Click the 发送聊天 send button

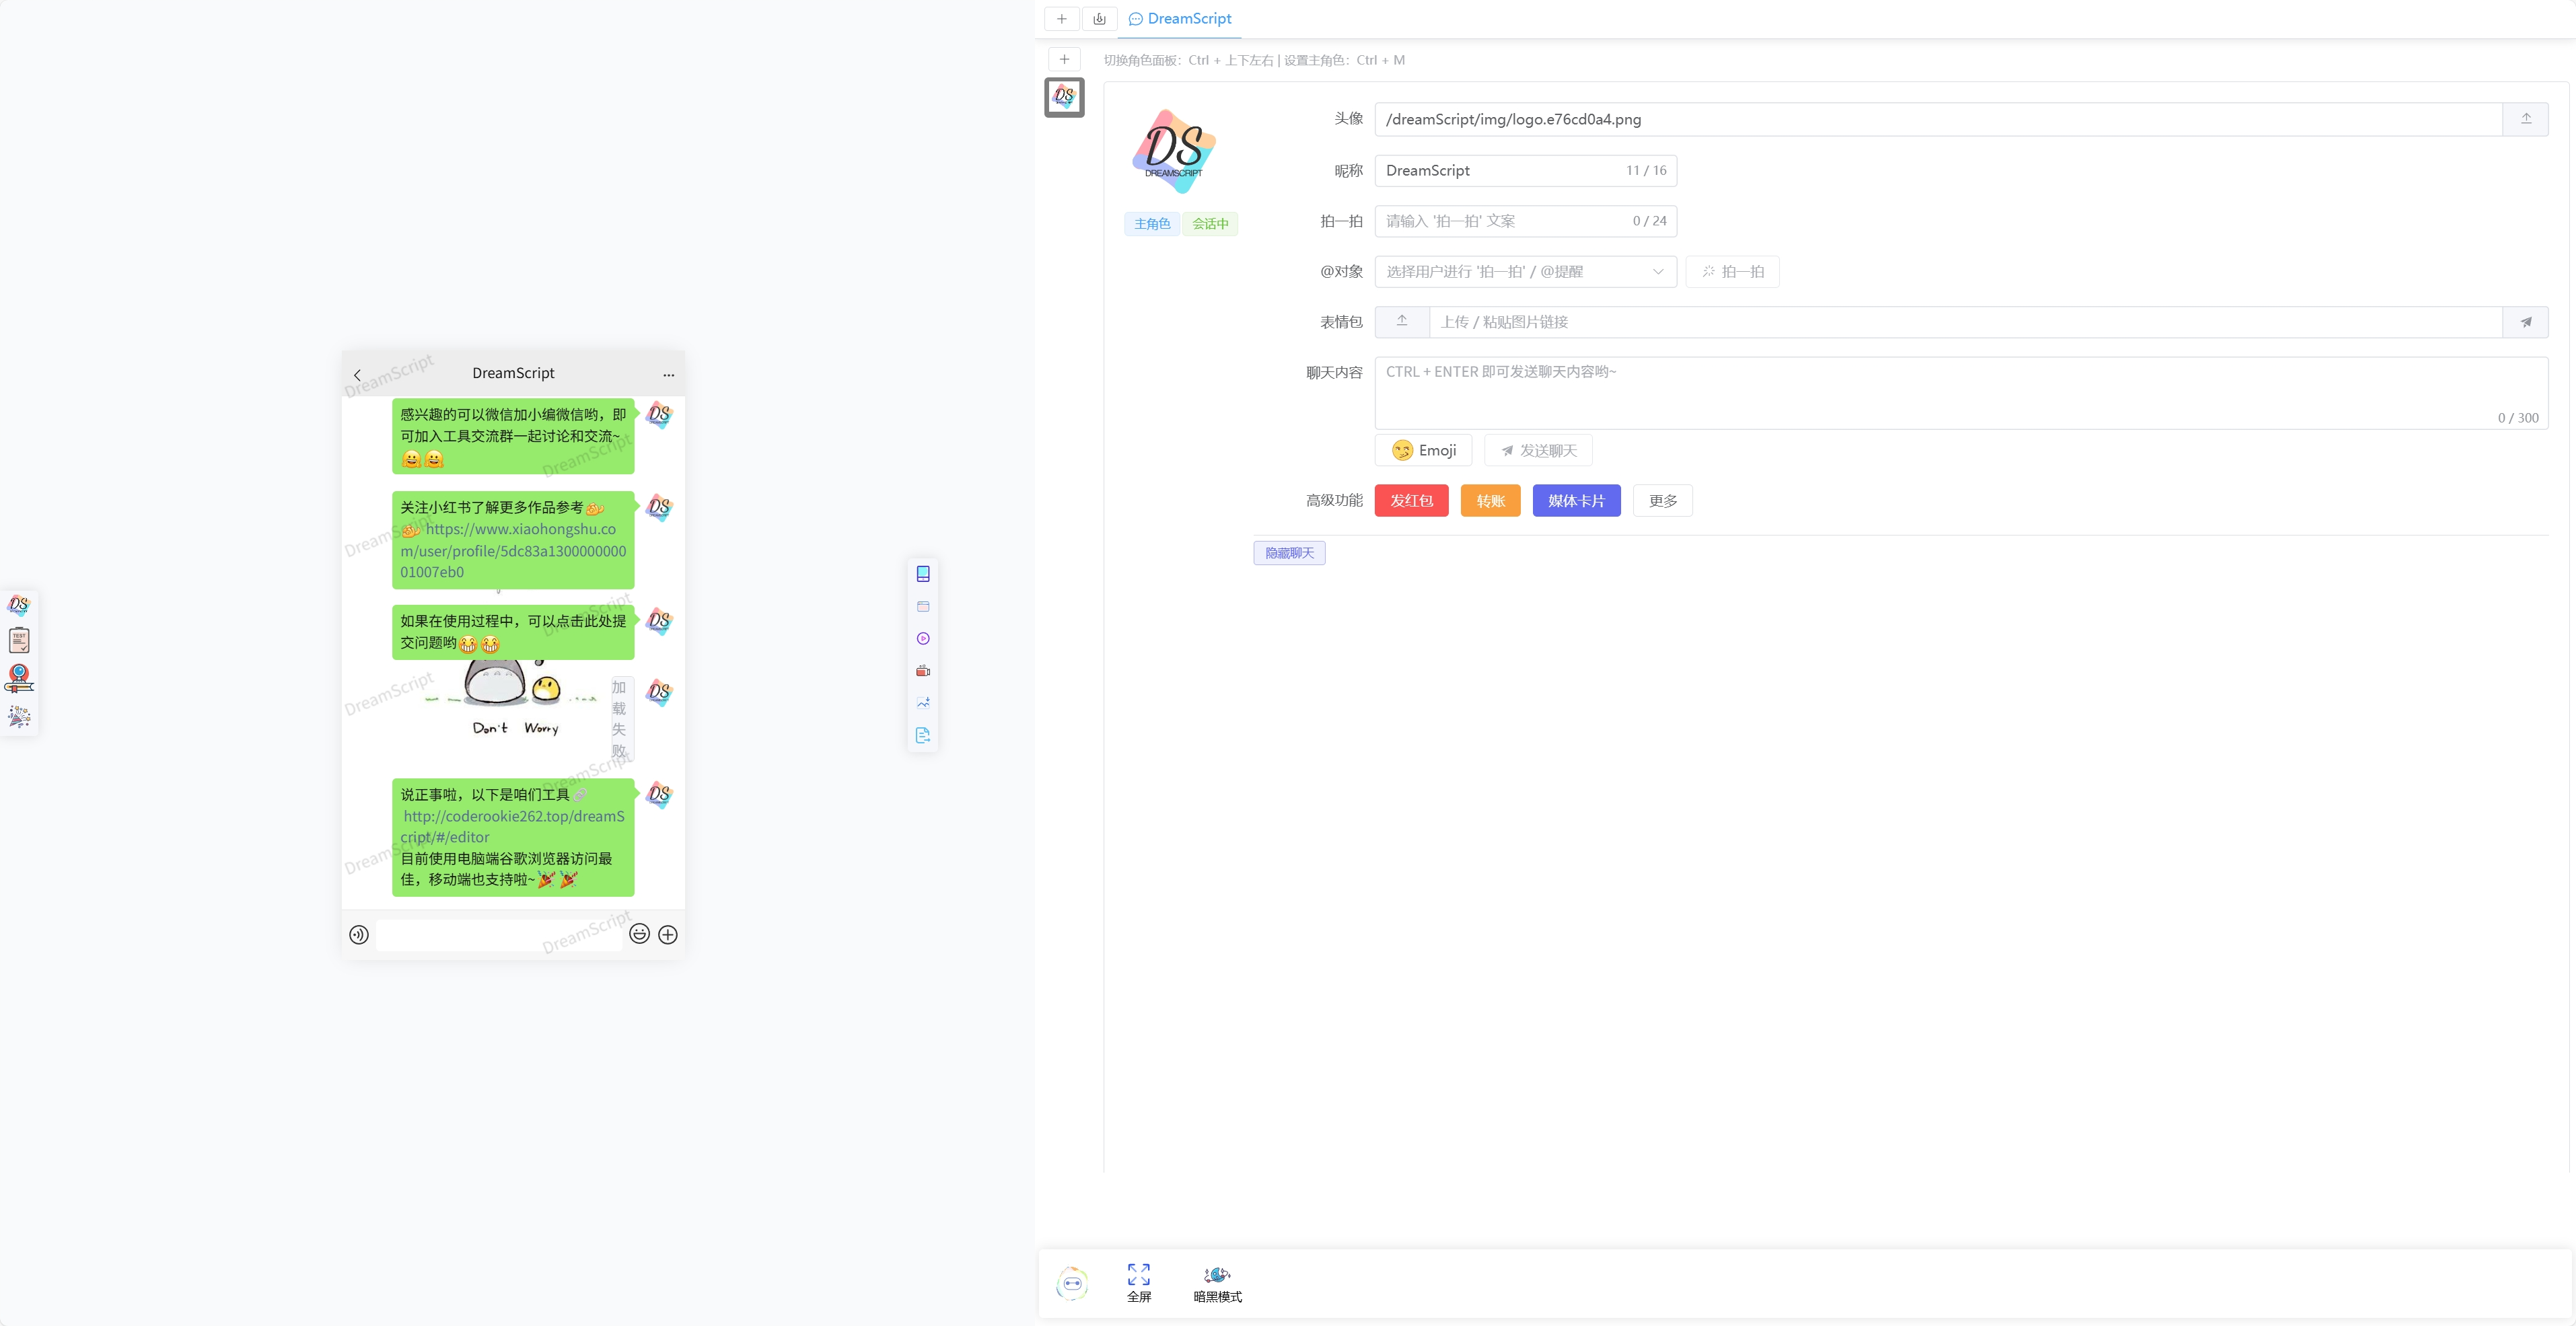click(1538, 450)
